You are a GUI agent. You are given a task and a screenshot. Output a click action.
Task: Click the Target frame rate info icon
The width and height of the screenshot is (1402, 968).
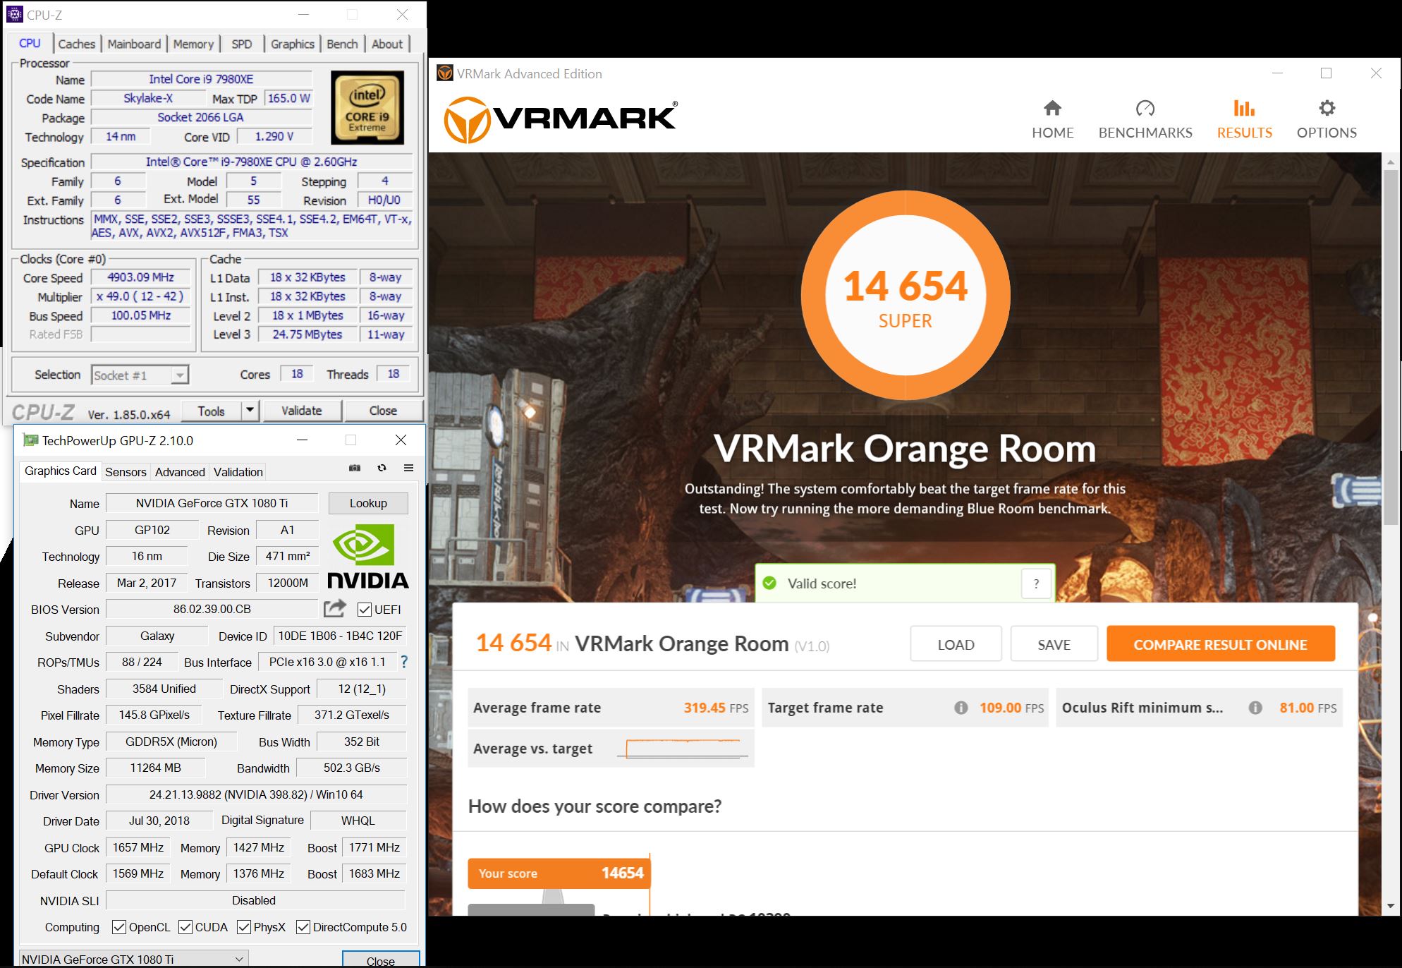961,708
